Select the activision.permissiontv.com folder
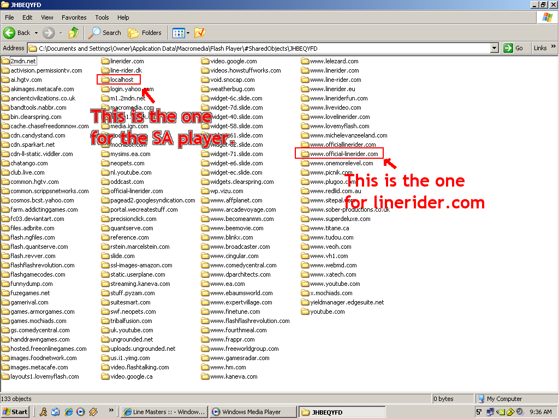 [x=42, y=70]
